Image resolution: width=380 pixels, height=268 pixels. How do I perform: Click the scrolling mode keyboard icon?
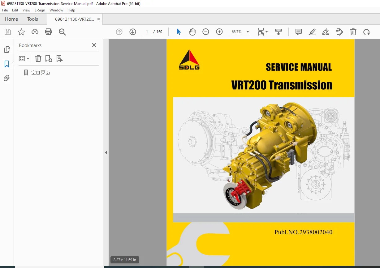click(279, 32)
